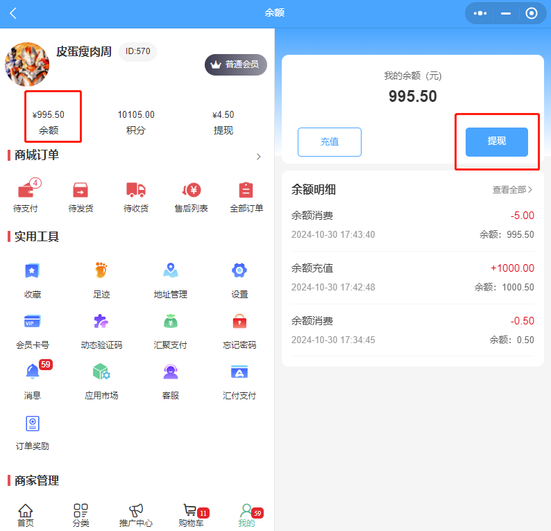Viewport: 551px width, 531px height.
Task: Switch to the 首页 home tab
Action: pos(26,515)
